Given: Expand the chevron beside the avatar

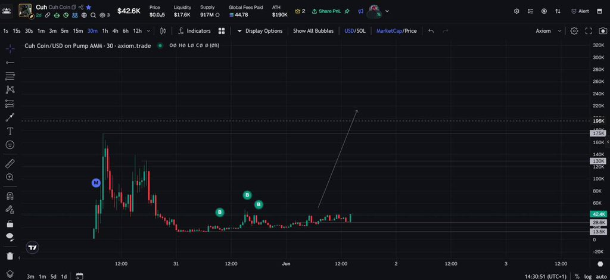Looking at the screenshot, I should coord(387,11).
